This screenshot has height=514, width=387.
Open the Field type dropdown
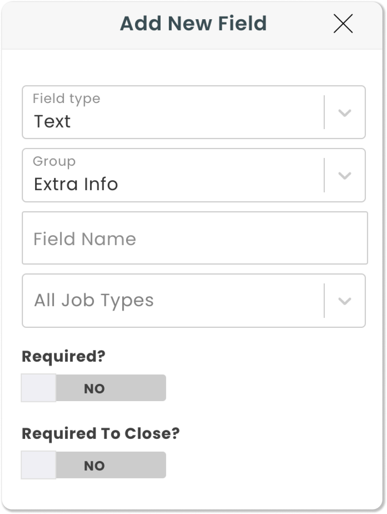(194, 112)
